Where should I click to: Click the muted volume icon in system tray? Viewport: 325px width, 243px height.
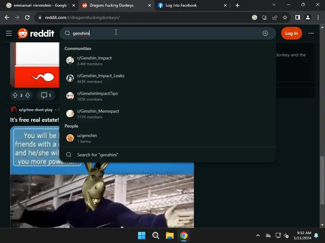click(286, 235)
